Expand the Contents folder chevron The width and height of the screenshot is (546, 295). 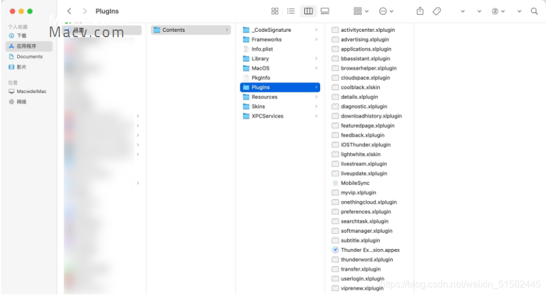227,30
